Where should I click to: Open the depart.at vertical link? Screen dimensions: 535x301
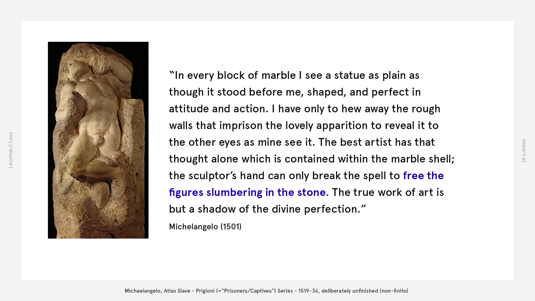pos(524,151)
